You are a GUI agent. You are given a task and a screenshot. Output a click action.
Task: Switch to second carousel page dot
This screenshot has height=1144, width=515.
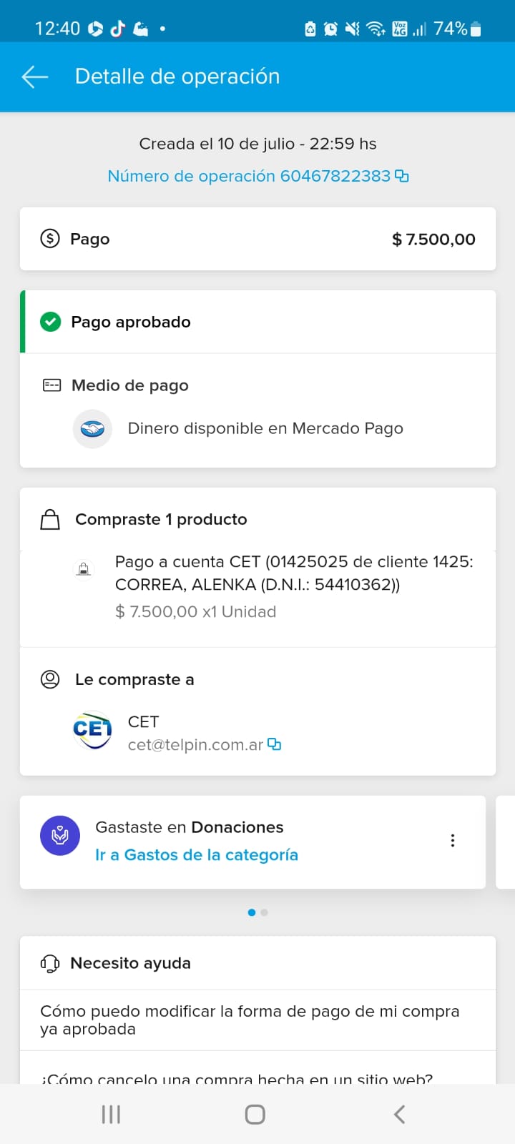(x=265, y=912)
